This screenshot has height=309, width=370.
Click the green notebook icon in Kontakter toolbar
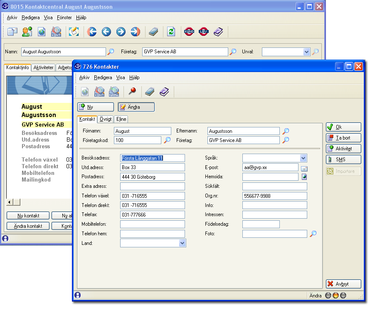pyautogui.click(x=150, y=92)
